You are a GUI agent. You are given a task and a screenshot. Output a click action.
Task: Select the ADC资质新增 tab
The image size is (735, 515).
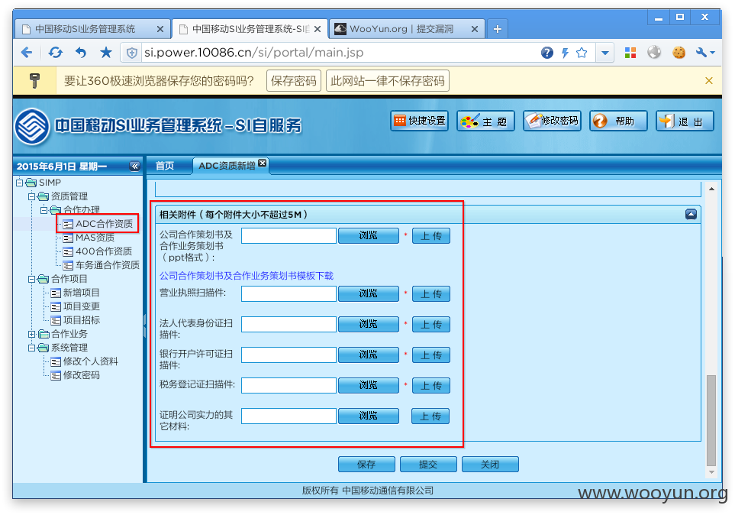227,166
